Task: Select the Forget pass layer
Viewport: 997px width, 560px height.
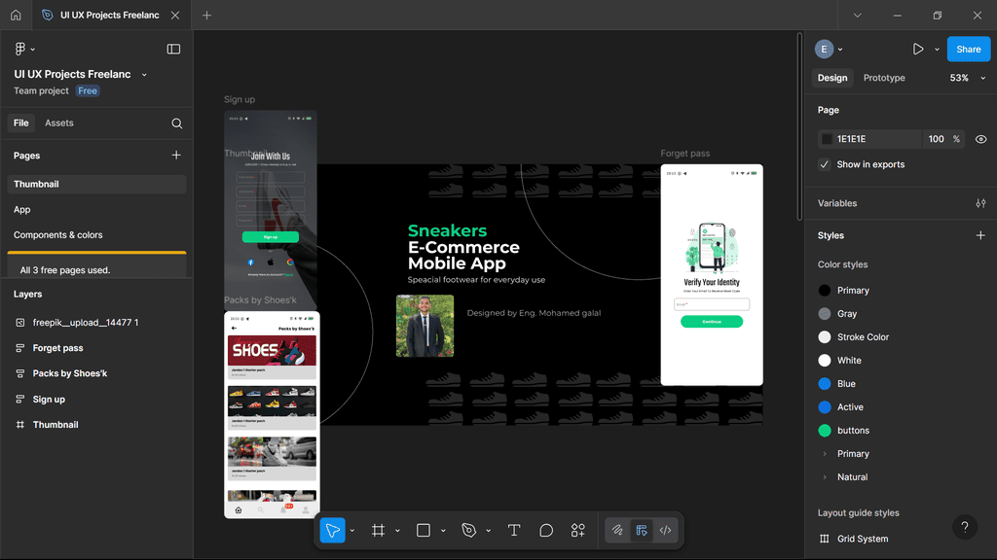Action: click(57, 348)
